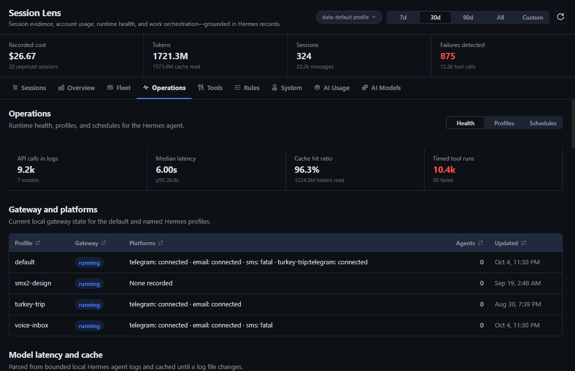Viewport: 575px width, 371px height.
Task: Click the default profile name cell
Action: pos(24,262)
